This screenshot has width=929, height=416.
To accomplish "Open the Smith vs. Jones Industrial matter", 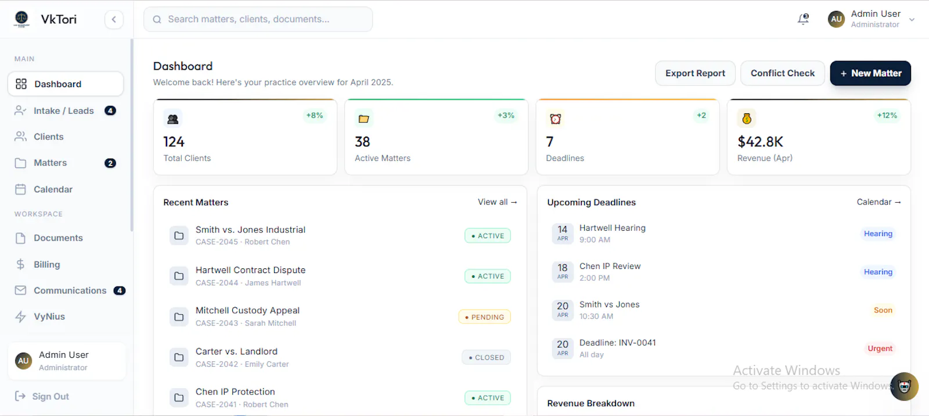I will [x=340, y=235].
